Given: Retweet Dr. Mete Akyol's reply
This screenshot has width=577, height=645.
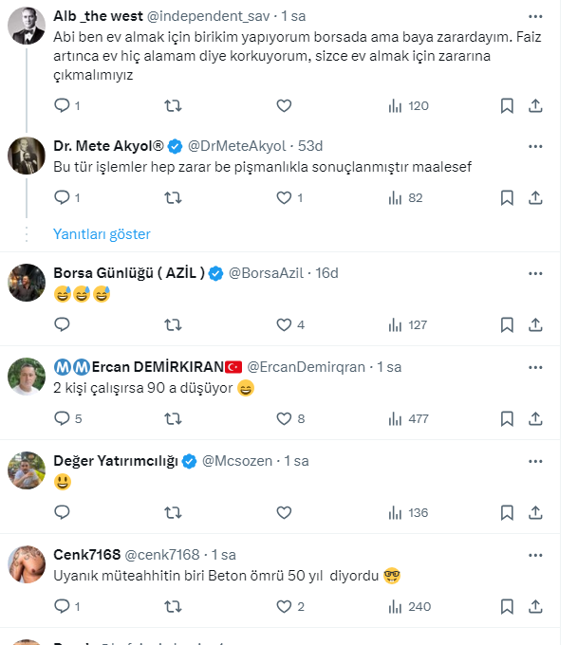Looking at the screenshot, I should click(x=174, y=197).
